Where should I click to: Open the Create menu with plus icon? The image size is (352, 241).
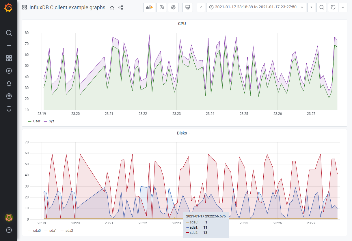point(9,45)
